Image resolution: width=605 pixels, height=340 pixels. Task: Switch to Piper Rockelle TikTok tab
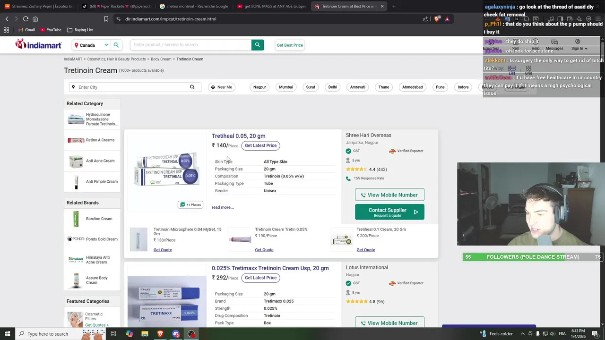pyautogui.click(x=116, y=6)
